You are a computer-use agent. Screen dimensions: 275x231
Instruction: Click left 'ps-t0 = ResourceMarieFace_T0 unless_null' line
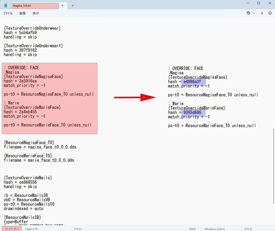click(48, 125)
